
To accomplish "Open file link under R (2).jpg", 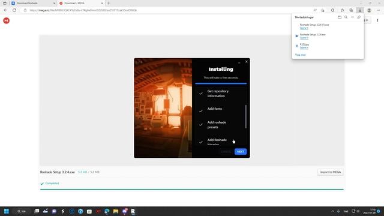I will [304, 47].
